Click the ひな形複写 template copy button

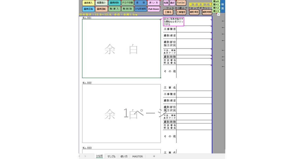140,9
